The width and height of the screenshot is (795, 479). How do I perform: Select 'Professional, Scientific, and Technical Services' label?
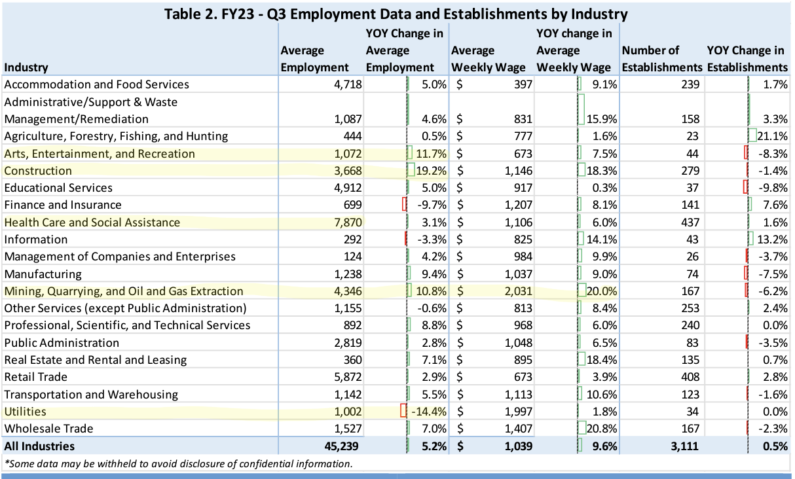tap(127, 325)
